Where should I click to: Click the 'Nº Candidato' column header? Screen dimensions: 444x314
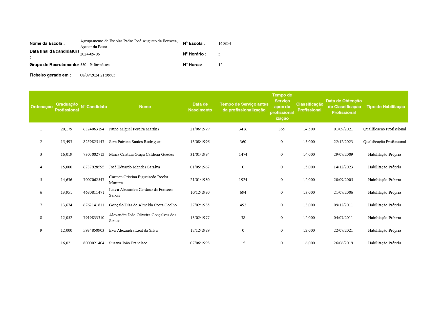click(x=94, y=107)
